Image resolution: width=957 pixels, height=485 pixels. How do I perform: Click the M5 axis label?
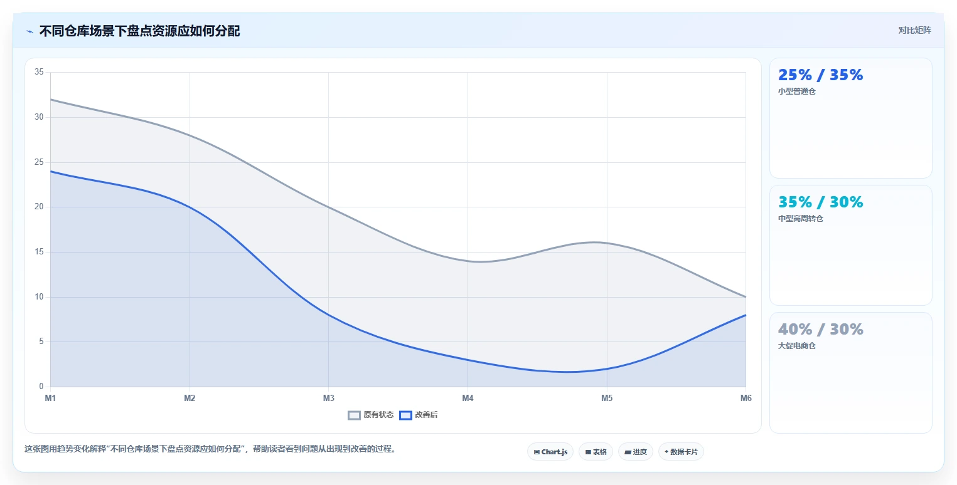pos(607,398)
